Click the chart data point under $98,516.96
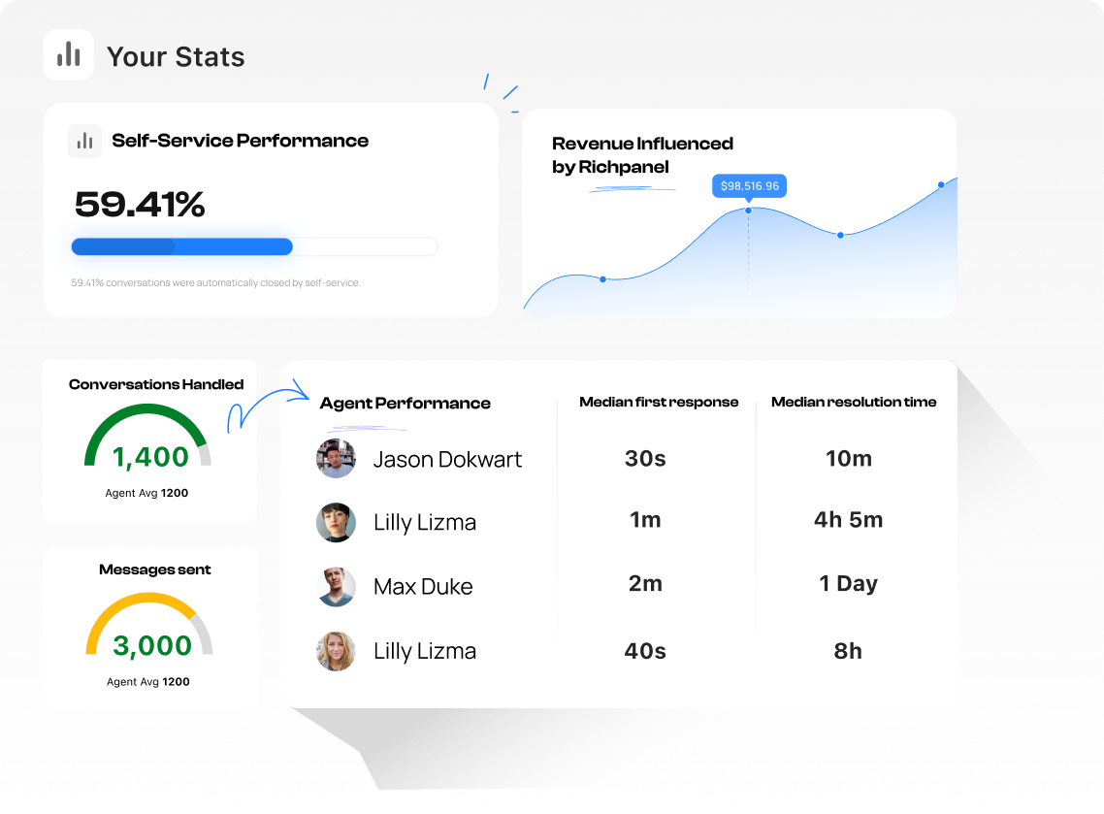1104x814 pixels. point(748,211)
